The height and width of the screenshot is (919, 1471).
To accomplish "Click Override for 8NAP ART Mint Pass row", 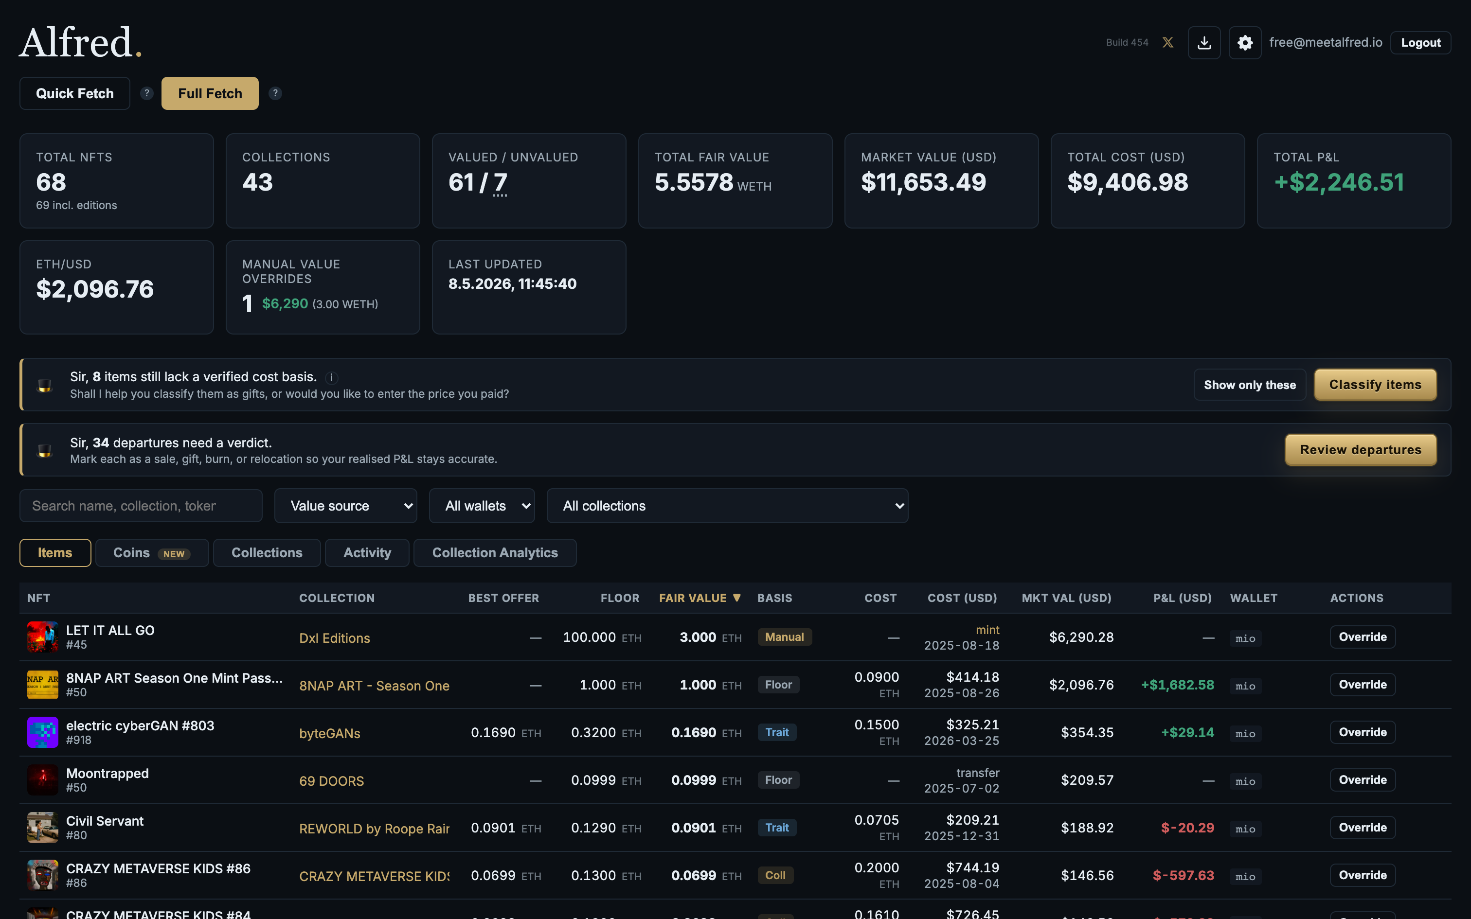I will [1362, 685].
